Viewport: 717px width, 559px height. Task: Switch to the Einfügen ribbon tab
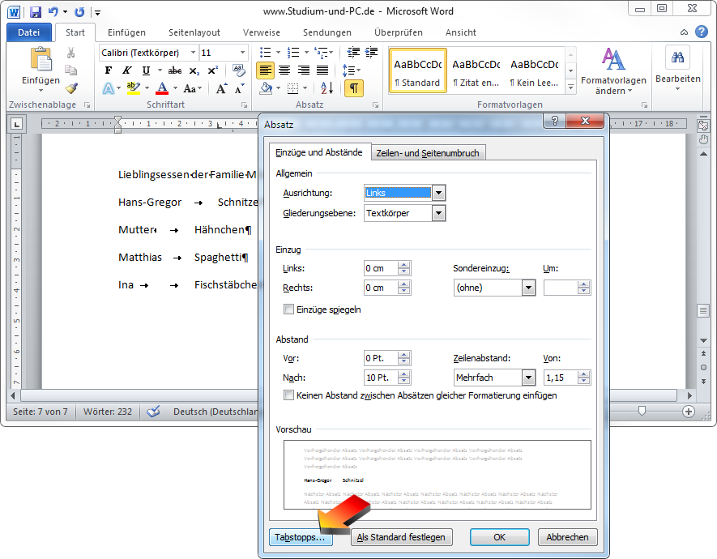pyautogui.click(x=126, y=32)
